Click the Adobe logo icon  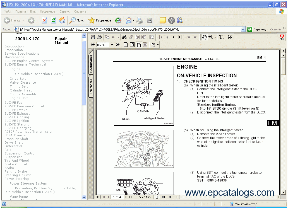pyautogui.click(x=282, y=37)
